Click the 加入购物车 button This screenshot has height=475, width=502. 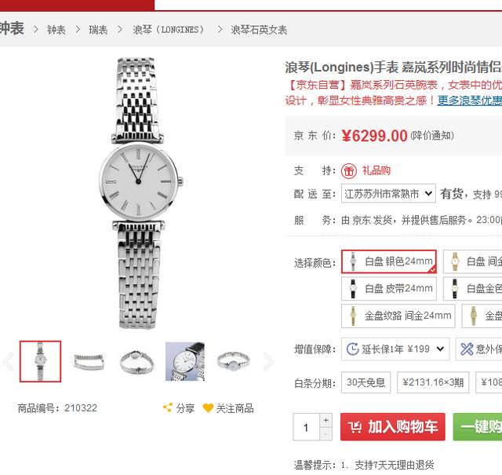pos(393,427)
